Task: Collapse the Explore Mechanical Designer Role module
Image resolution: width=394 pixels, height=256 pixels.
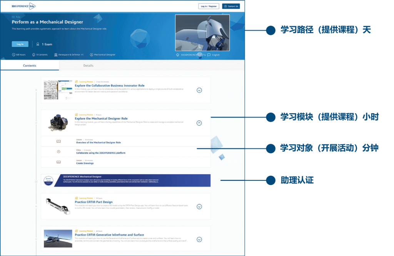Action: [199, 123]
